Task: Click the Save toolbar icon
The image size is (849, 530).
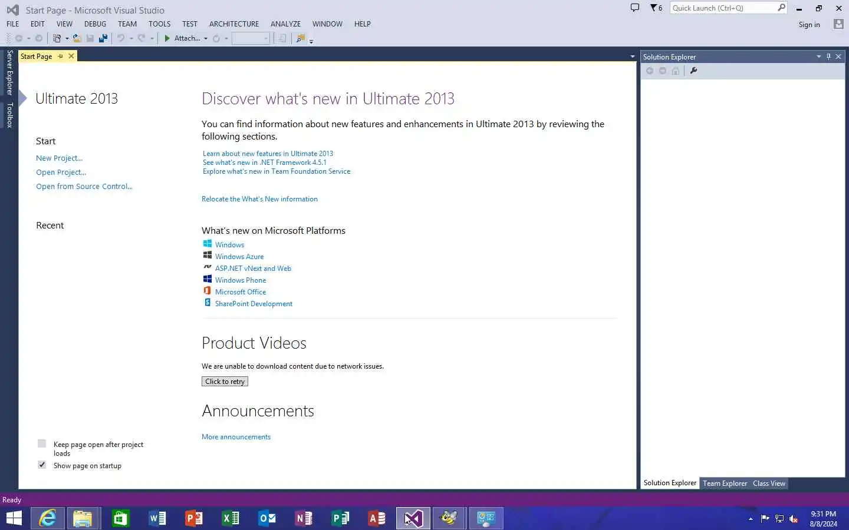Action: tap(90, 38)
